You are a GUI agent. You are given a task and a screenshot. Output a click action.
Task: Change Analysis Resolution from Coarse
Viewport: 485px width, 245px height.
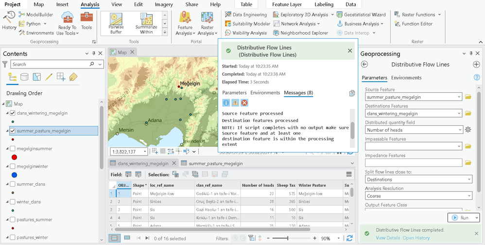[x=419, y=196]
